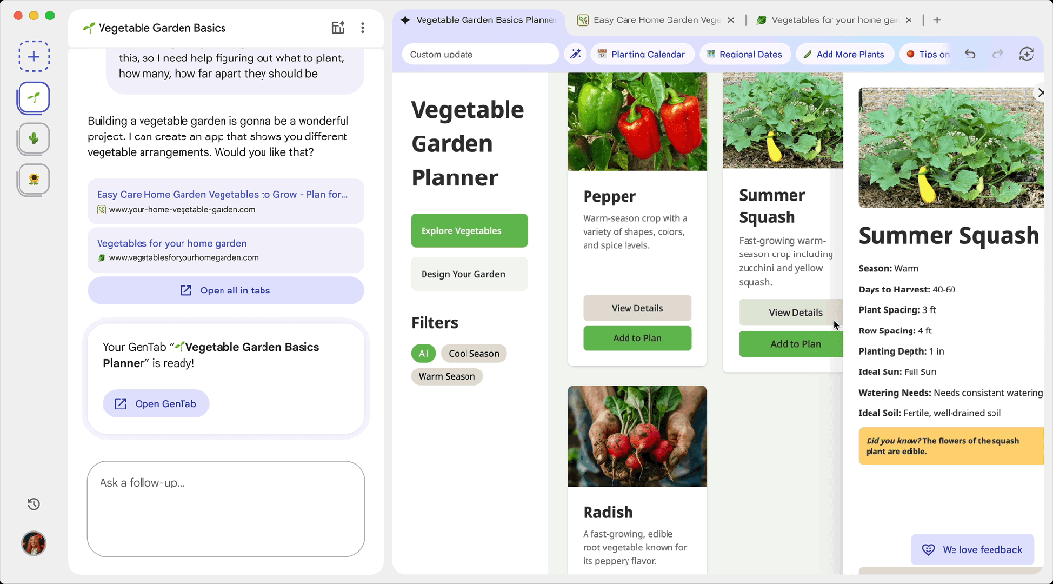Click the sparkle chart icon in chat header
The image size is (1053, 584).
point(338,28)
